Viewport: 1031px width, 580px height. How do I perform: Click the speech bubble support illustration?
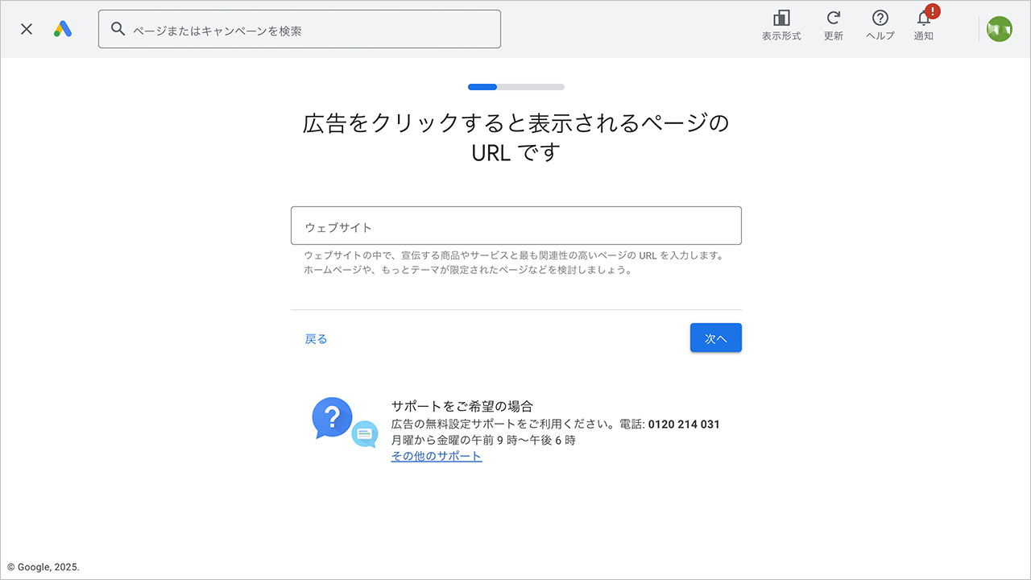(364, 434)
